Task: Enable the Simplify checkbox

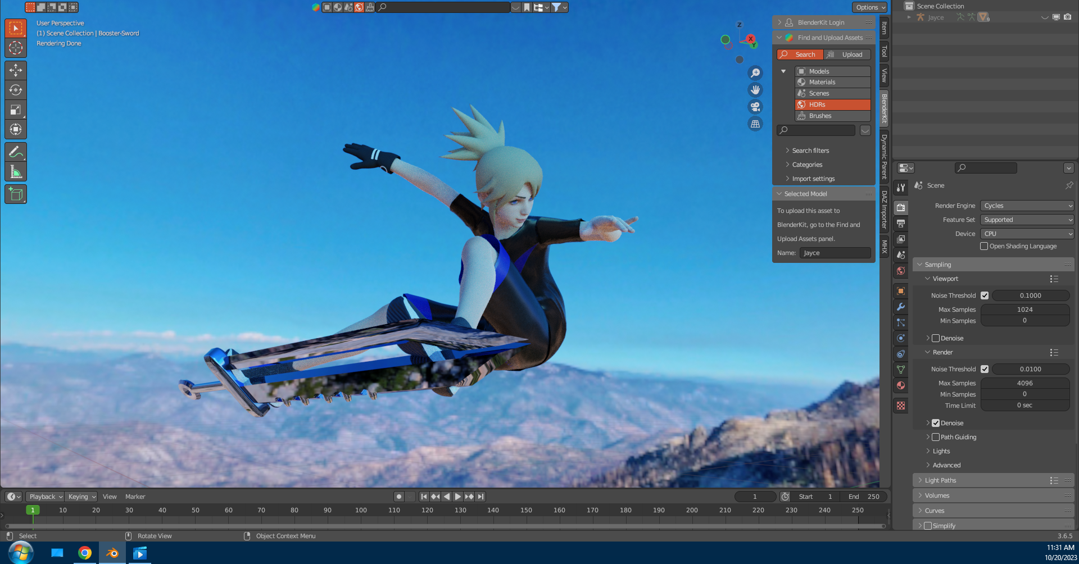Action: pyautogui.click(x=928, y=526)
